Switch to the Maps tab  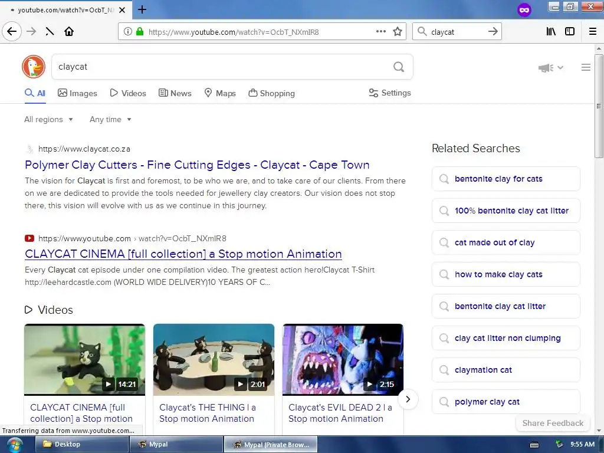220,93
